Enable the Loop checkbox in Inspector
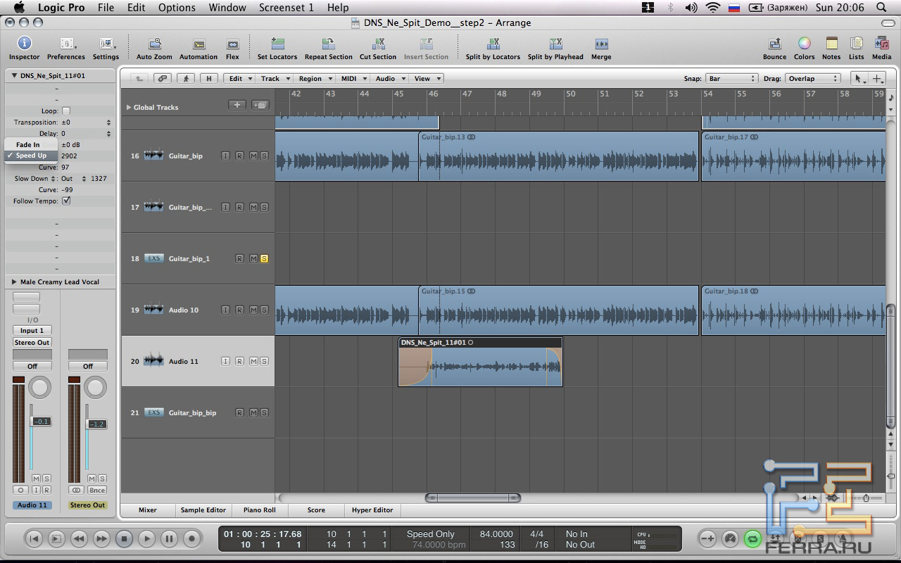 (66, 111)
